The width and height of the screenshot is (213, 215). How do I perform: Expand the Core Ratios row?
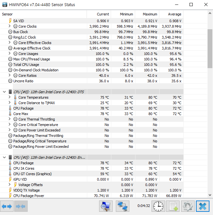click(x=9, y=75)
